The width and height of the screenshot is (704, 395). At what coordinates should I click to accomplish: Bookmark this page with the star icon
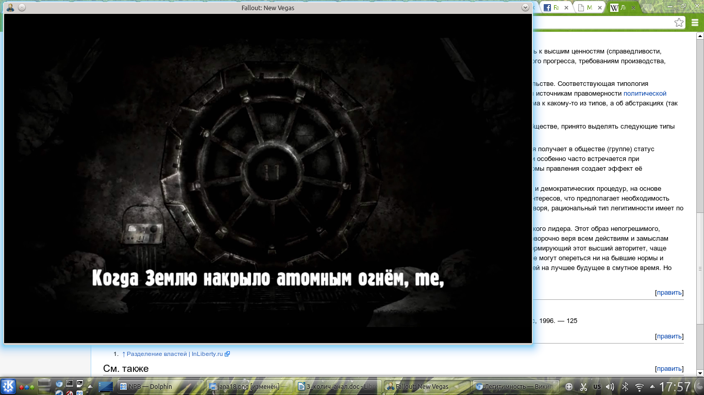[x=679, y=23]
